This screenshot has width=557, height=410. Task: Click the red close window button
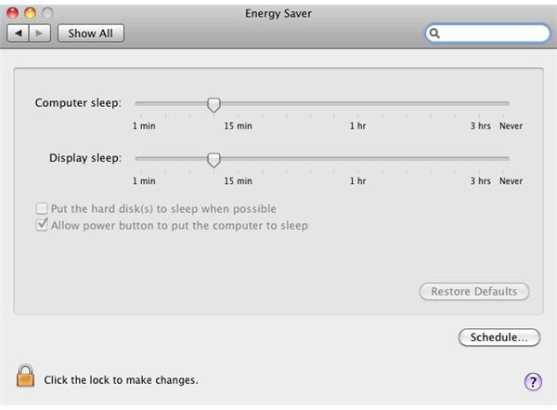tap(12, 13)
